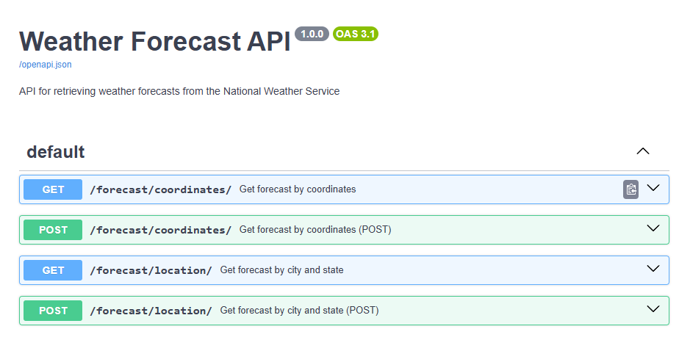Screen dimensions: 679x340
Task: Copy GET forecast coordinates path to clipboard
Action: tap(630, 189)
